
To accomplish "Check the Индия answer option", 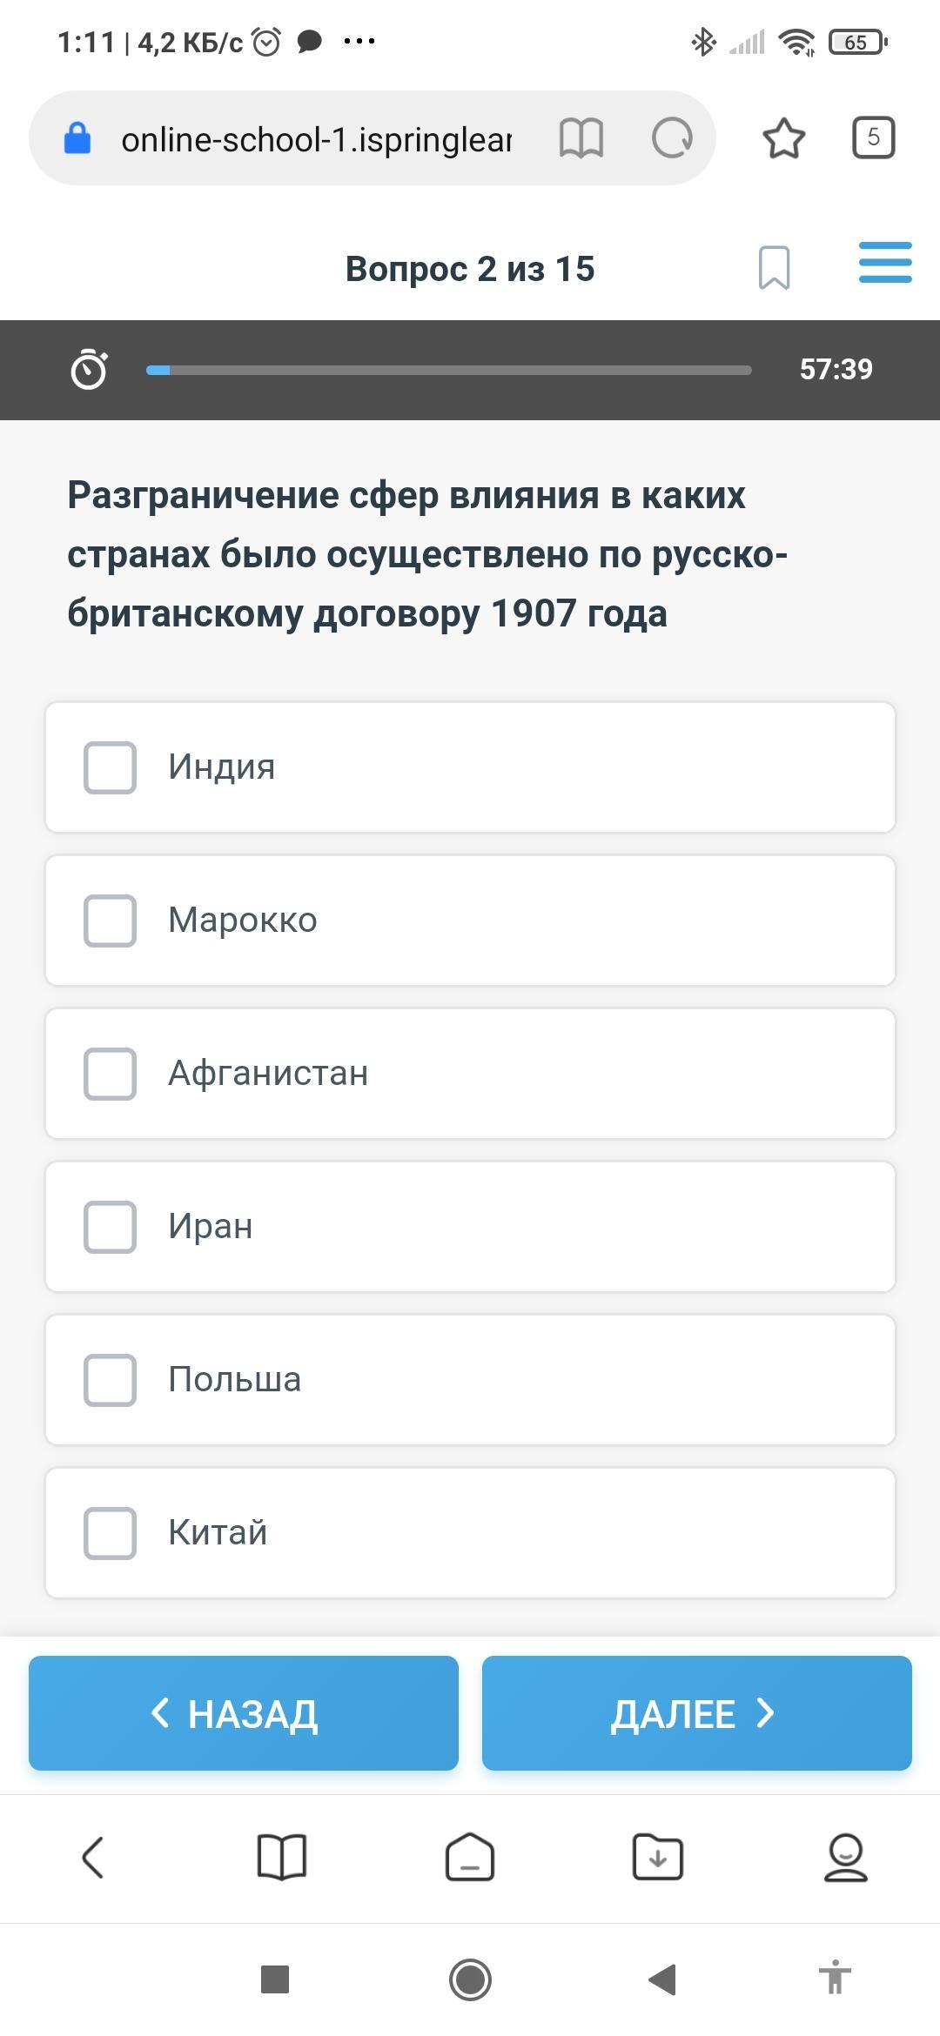I will tap(111, 767).
